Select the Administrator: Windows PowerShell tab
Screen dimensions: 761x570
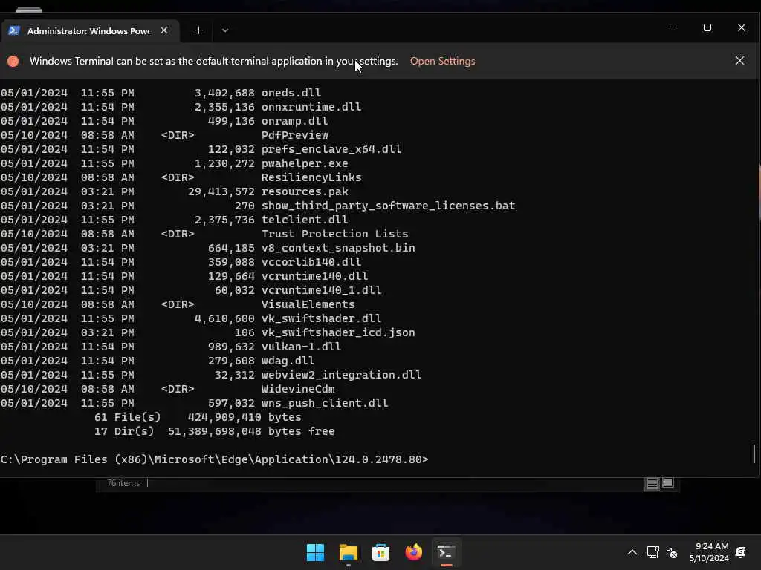pos(90,31)
